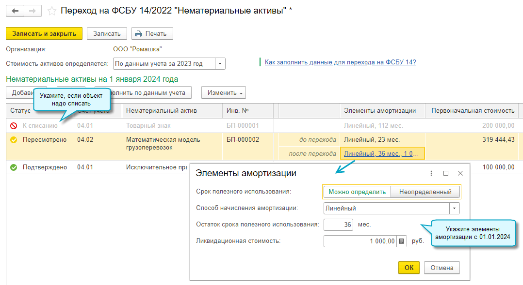523x285 pixels.
Task: Select the Можно определить option
Action: point(357,192)
